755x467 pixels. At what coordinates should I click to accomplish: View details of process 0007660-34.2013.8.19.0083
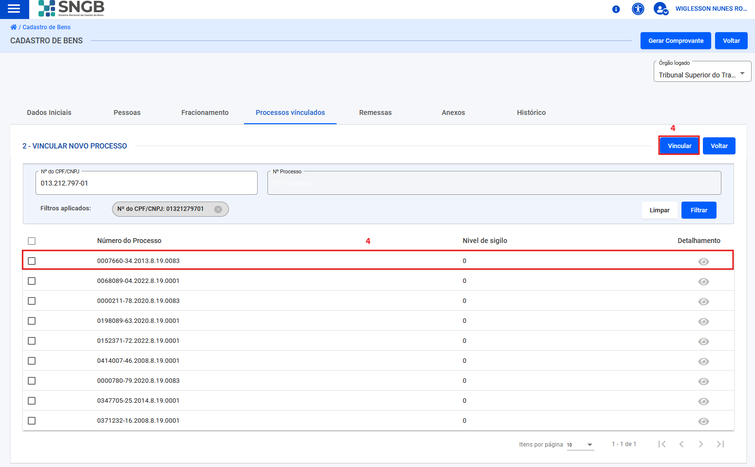[703, 262]
